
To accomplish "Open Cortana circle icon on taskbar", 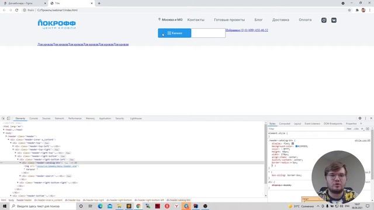I will [x=81, y=206].
